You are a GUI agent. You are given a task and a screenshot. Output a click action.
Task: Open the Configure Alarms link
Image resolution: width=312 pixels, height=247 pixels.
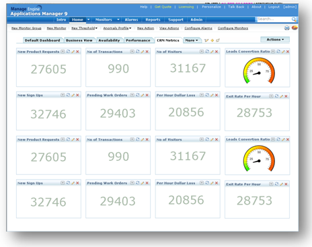tap(198, 28)
